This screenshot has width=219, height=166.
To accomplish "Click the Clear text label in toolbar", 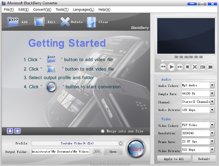I will 103,22.
